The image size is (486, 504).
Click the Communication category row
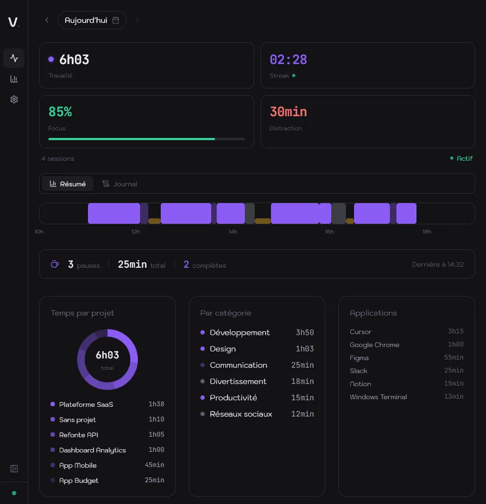tap(257, 365)
